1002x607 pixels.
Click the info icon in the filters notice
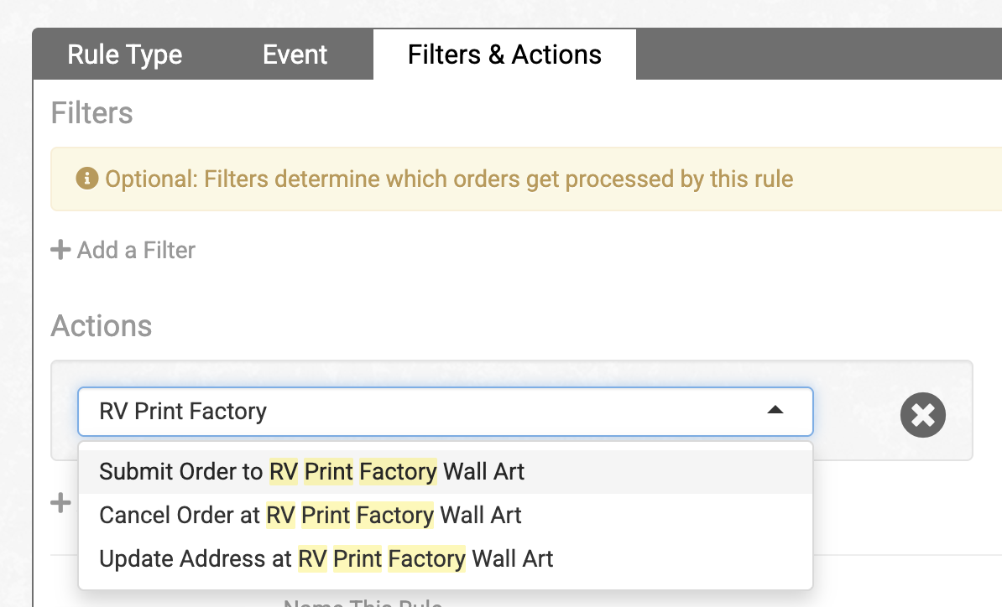click(x=87, y=179)
